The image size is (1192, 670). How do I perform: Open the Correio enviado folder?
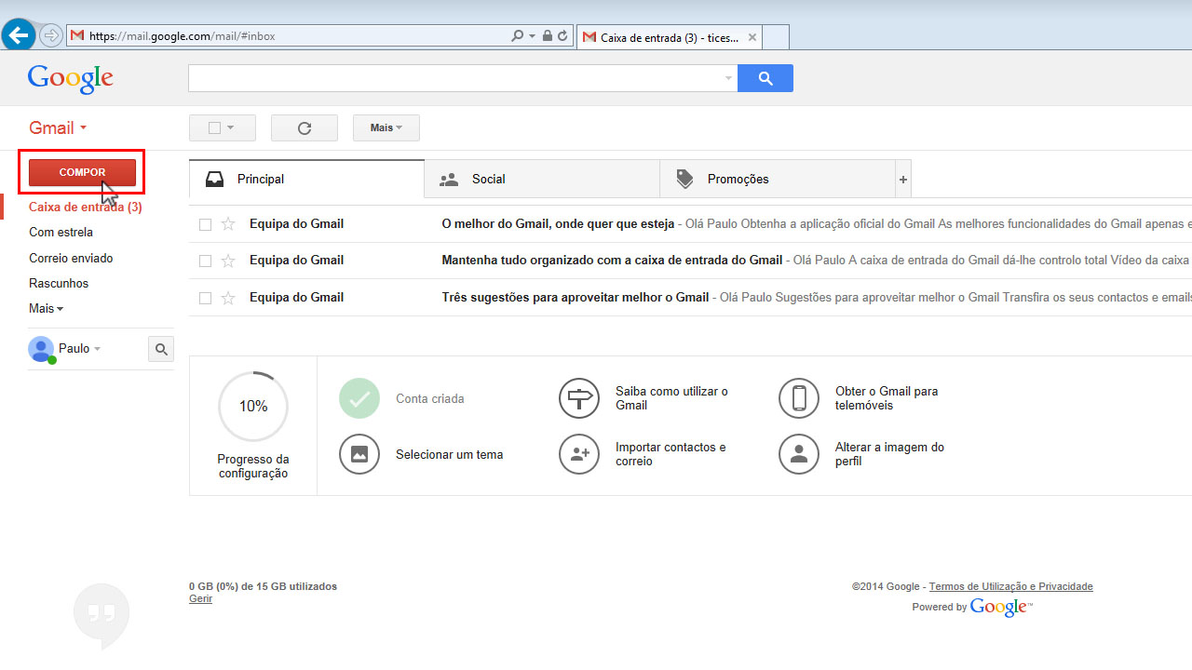[71, 258]
